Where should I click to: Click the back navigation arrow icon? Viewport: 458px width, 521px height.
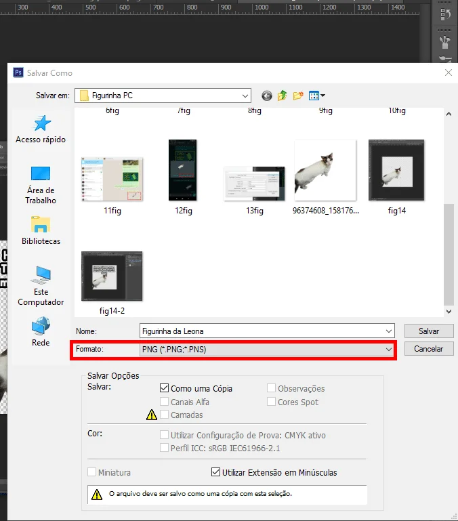(x=267, y=96)
